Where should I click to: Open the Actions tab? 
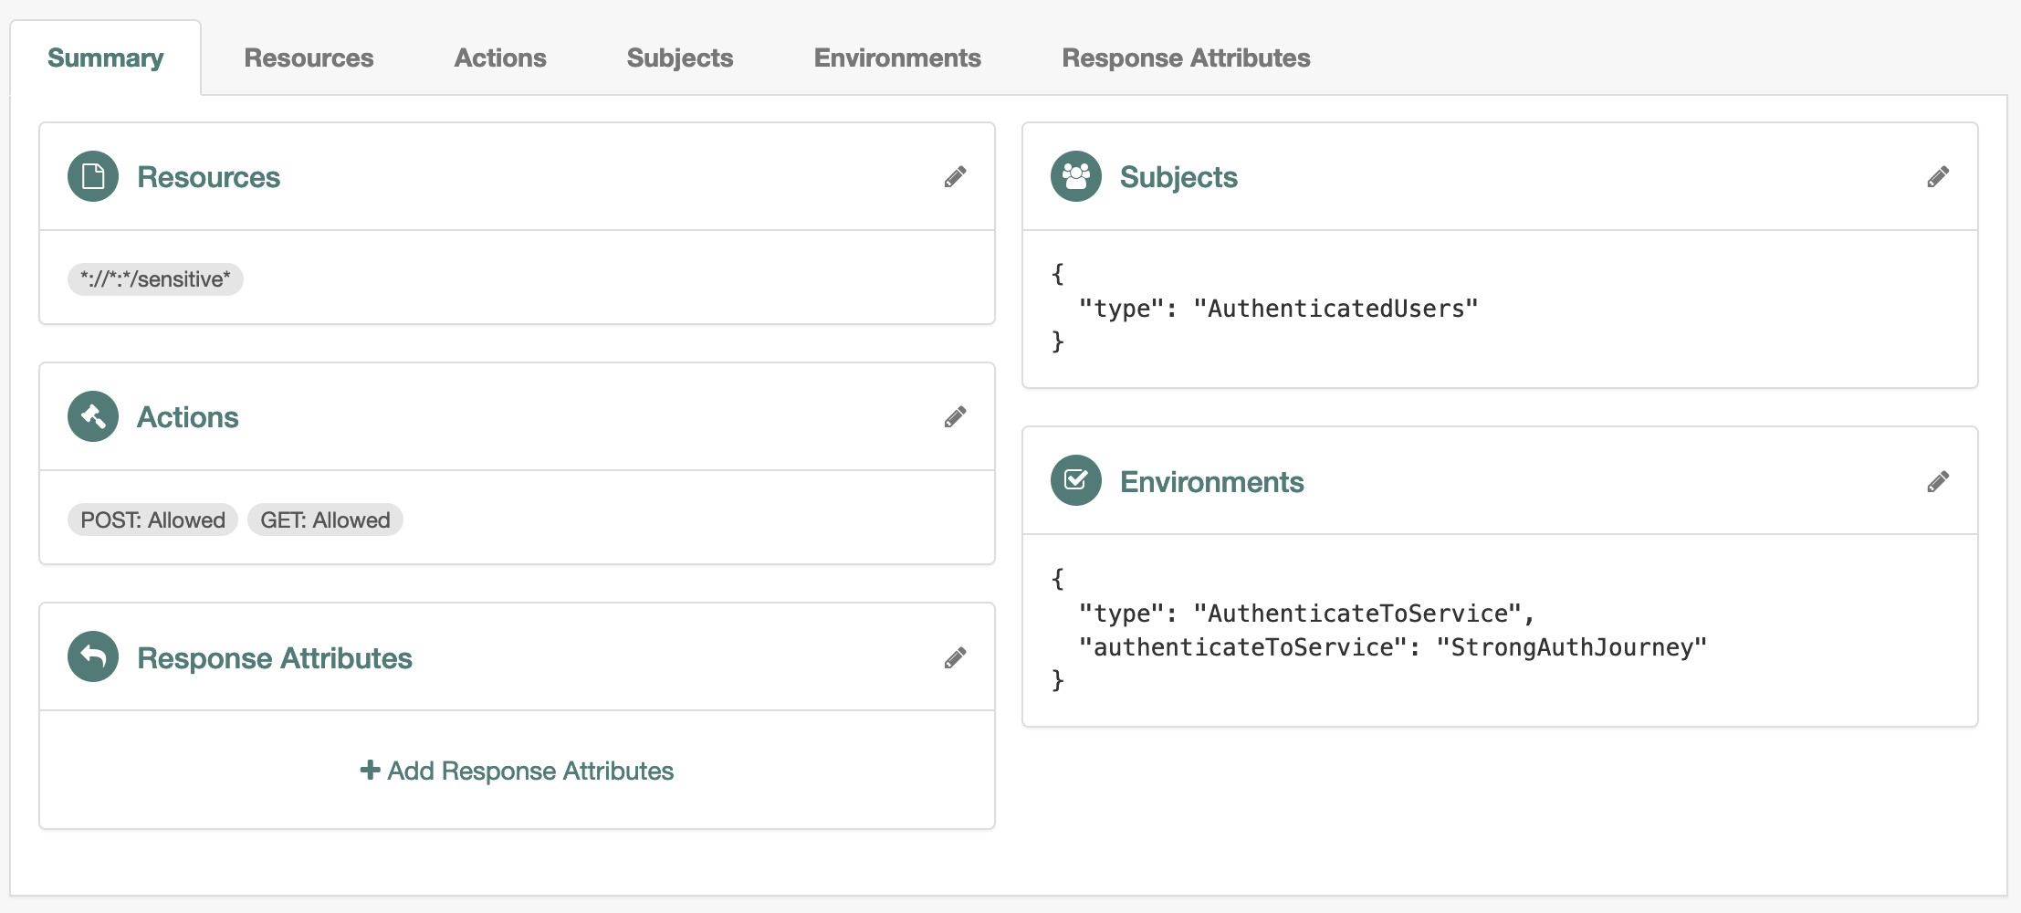point(500,58)
